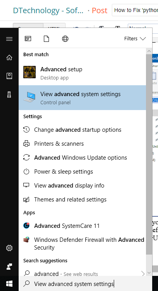Open Themes and related settings
The width and height of the screenshot is (158, 291).
tap(82, 199)
